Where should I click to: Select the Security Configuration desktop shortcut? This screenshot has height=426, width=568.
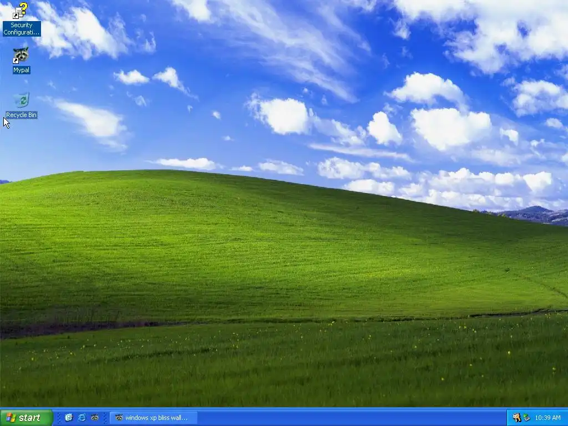[x=21, y=19]
